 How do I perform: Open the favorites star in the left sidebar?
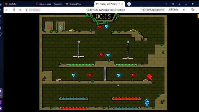click(1, 16)
